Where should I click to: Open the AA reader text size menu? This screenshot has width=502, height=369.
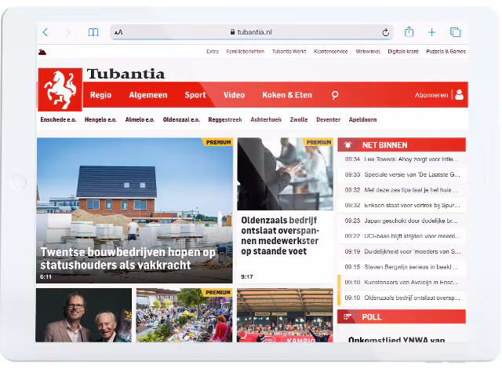[118, 32]
